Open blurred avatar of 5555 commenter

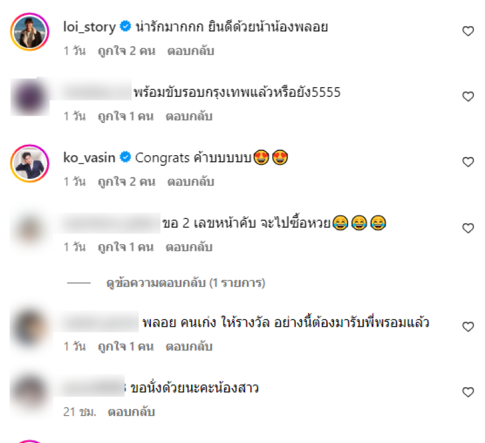[x=30, y=97]
